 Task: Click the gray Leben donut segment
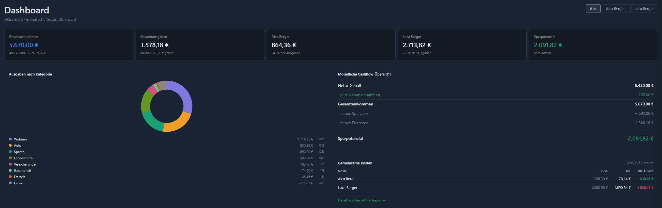coord(163,85)
